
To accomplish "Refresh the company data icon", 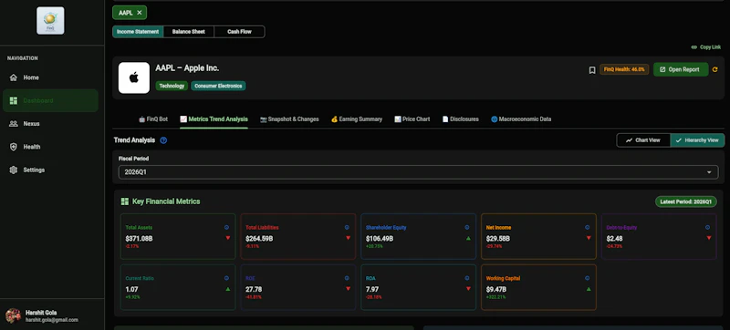I will tap(715, 69).
